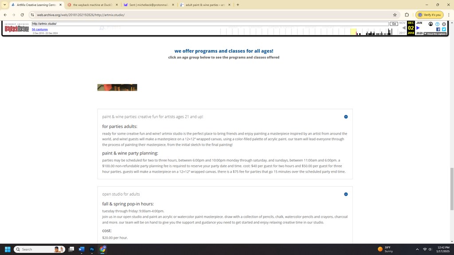Reload the current page
Image resolution: width=454 pixels, height=255 pixels.
coord(22,15)
